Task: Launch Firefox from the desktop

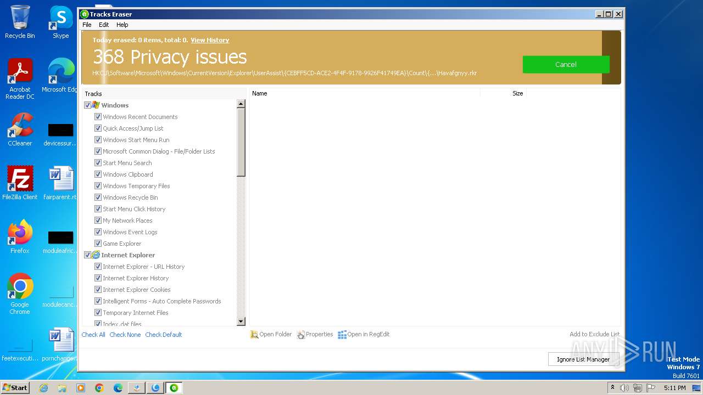Action: click(20, 237)
